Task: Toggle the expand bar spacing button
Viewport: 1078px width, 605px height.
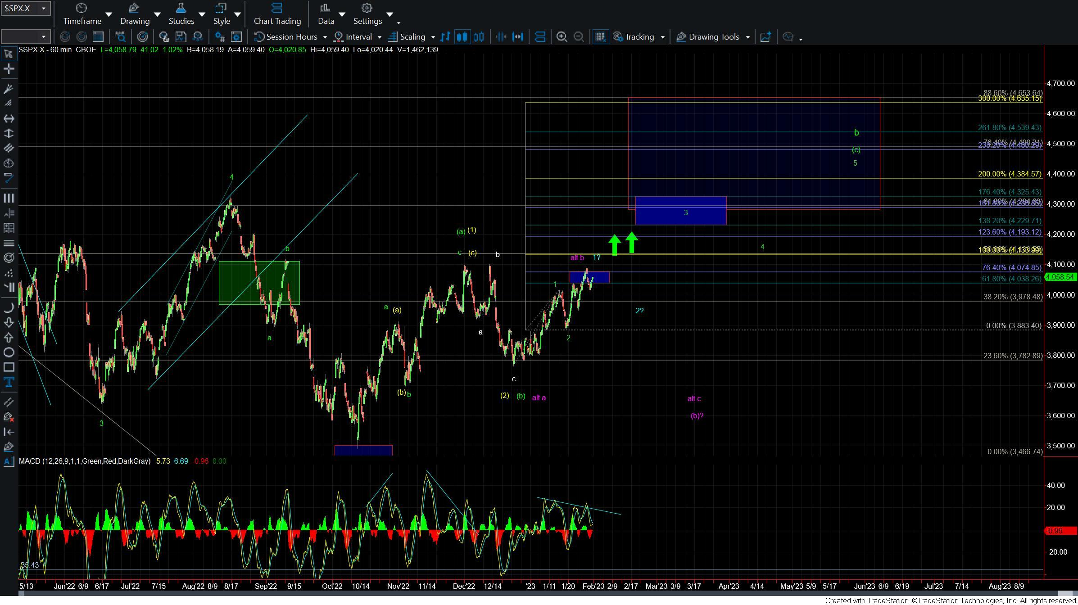Action: pyautogui.click(x=518, y=37)
